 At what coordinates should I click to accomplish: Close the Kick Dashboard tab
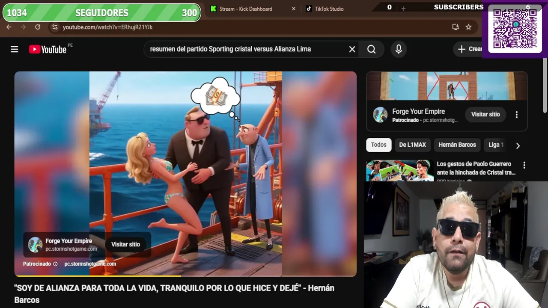293,9
